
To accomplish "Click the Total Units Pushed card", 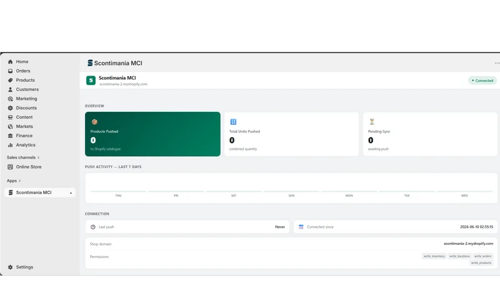I will (x=291, y=134).
